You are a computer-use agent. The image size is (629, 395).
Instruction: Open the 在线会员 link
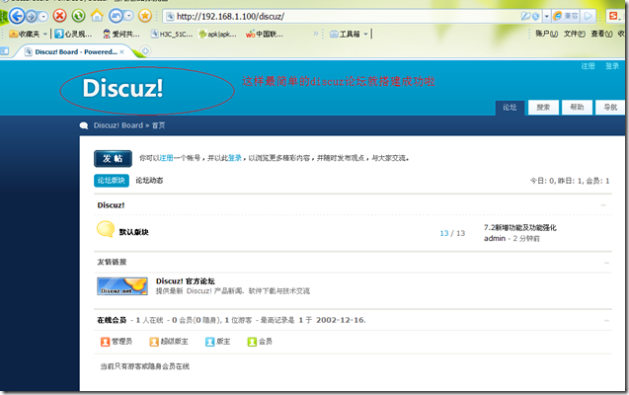click(112, 320)
